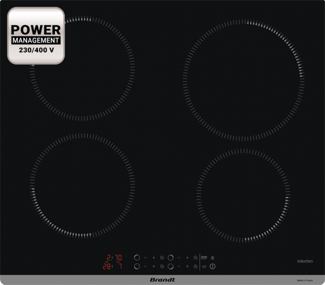Select the top-right zone circle key
The width and height of the screenshot is (325, 285).
click(171, 258)
